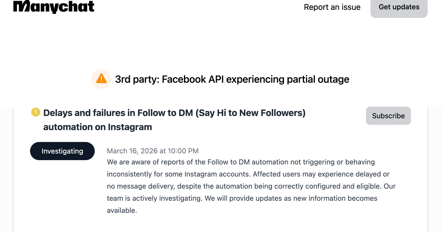Click "no message delivery" in the description

(140, 186)
